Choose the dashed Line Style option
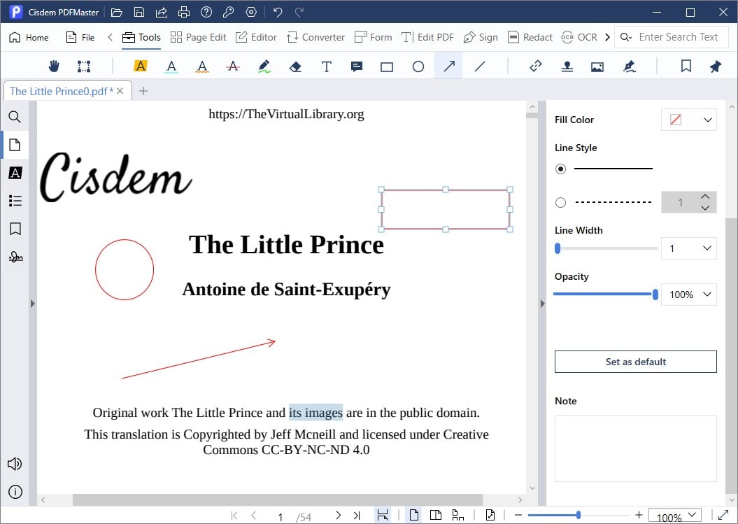The width and height of the screenshot is (738, 524). [x=560, y=202]
